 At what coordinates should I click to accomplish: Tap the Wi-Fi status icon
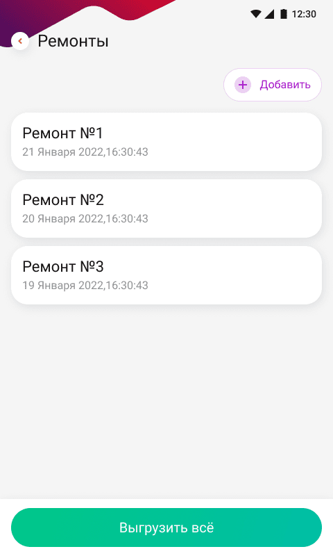[255, 14]
